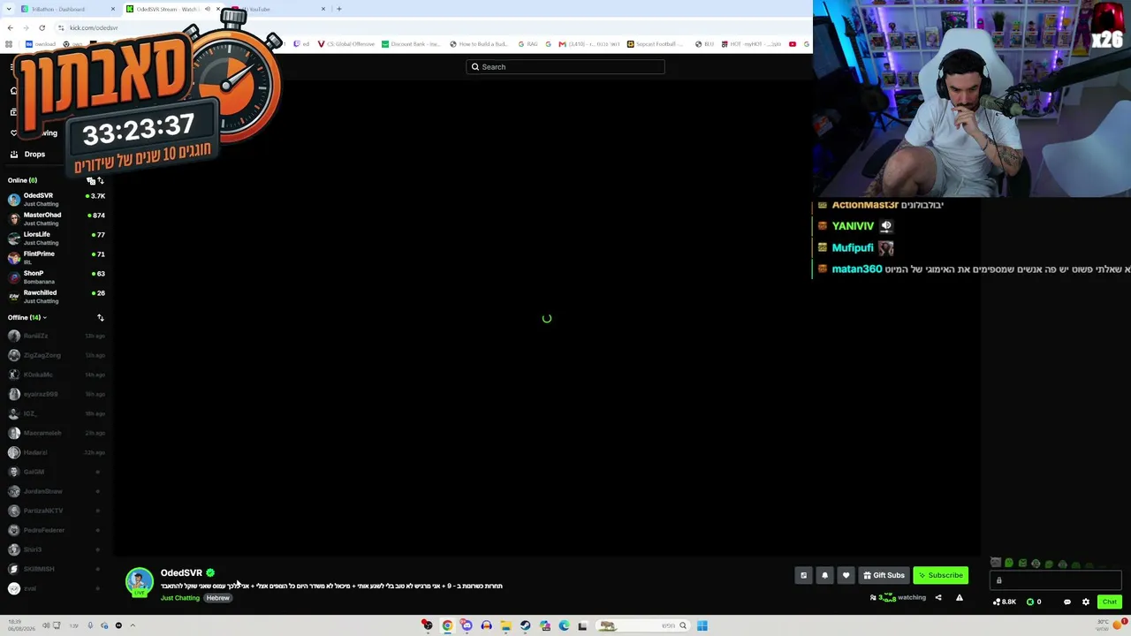
Task: Click the green Chat send button
Action: tap(1110, 602)
